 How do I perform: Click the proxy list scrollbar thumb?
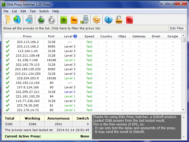(x=183, y=40)
